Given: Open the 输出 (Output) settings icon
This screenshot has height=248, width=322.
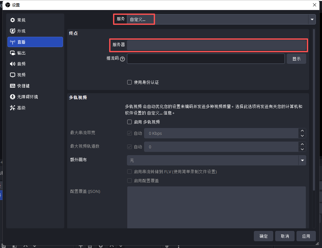Looking at the screenshot, I should pos(13,53).
